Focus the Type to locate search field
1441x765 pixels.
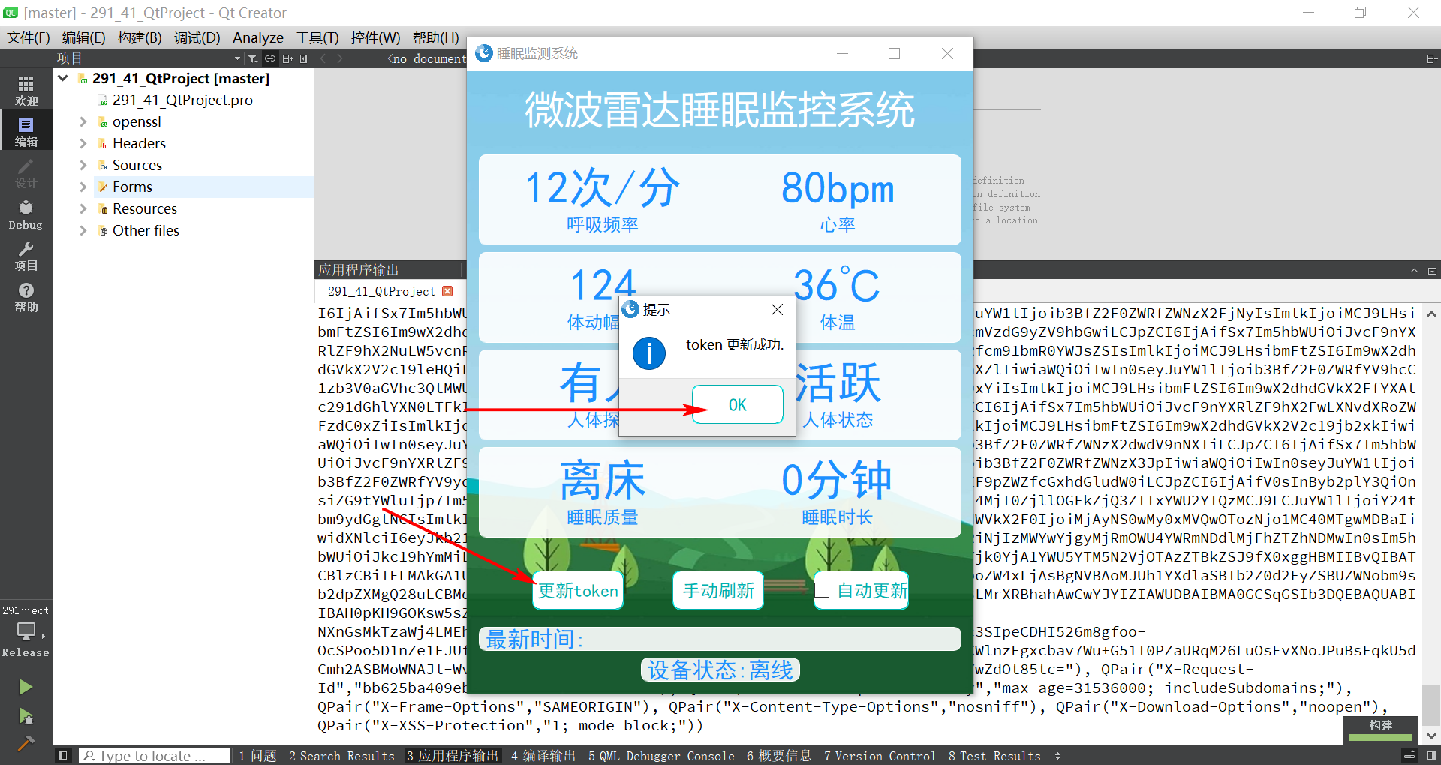tap(155, 756)
